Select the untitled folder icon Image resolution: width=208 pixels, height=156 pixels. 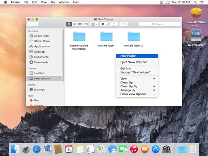pyautogui.click(x=106, y=36)
